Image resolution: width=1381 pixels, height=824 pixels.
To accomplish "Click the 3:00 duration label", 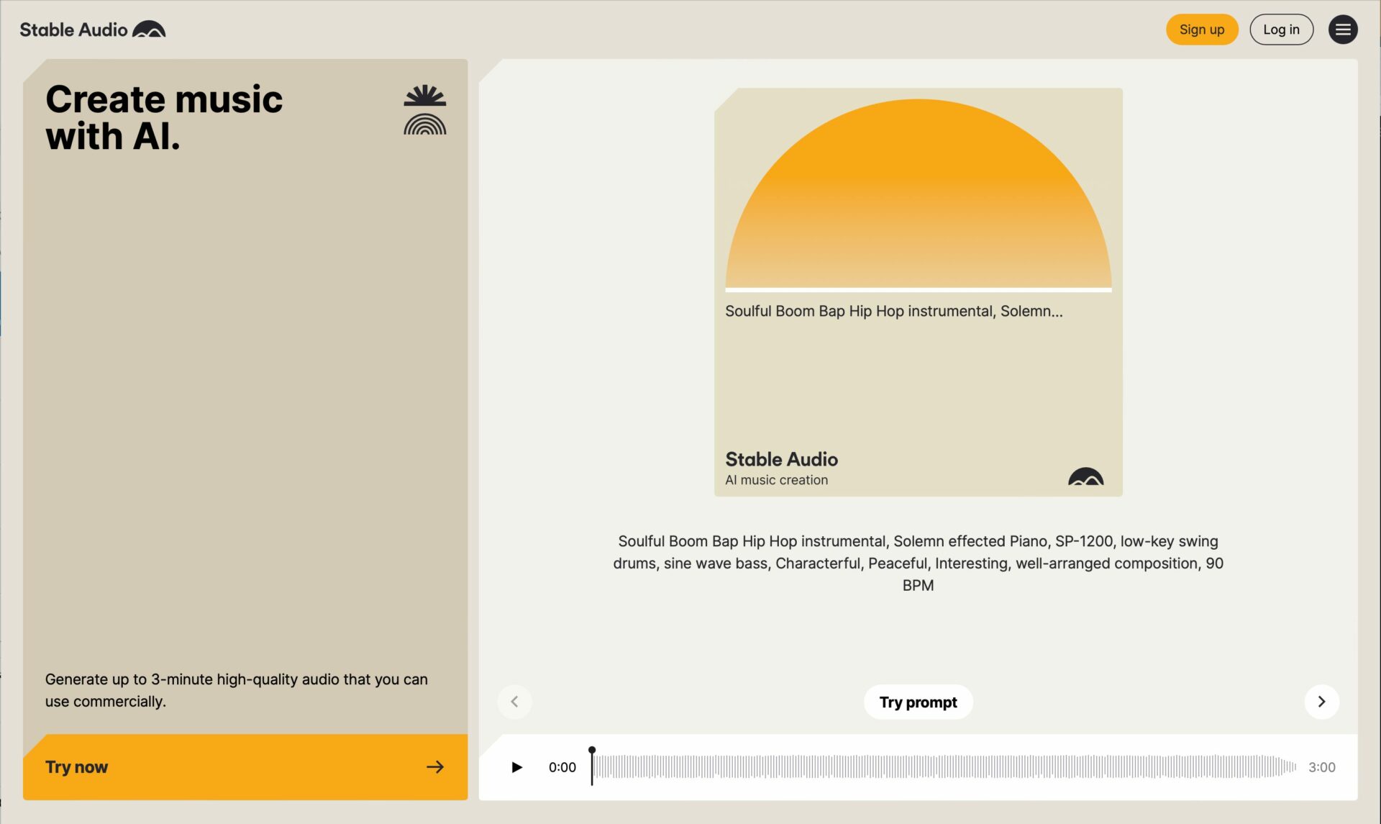I will coord(1322,767).
